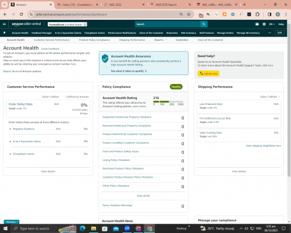291x233 pixels.
Task: Click the browser reload button
Action: click(22, 15)
